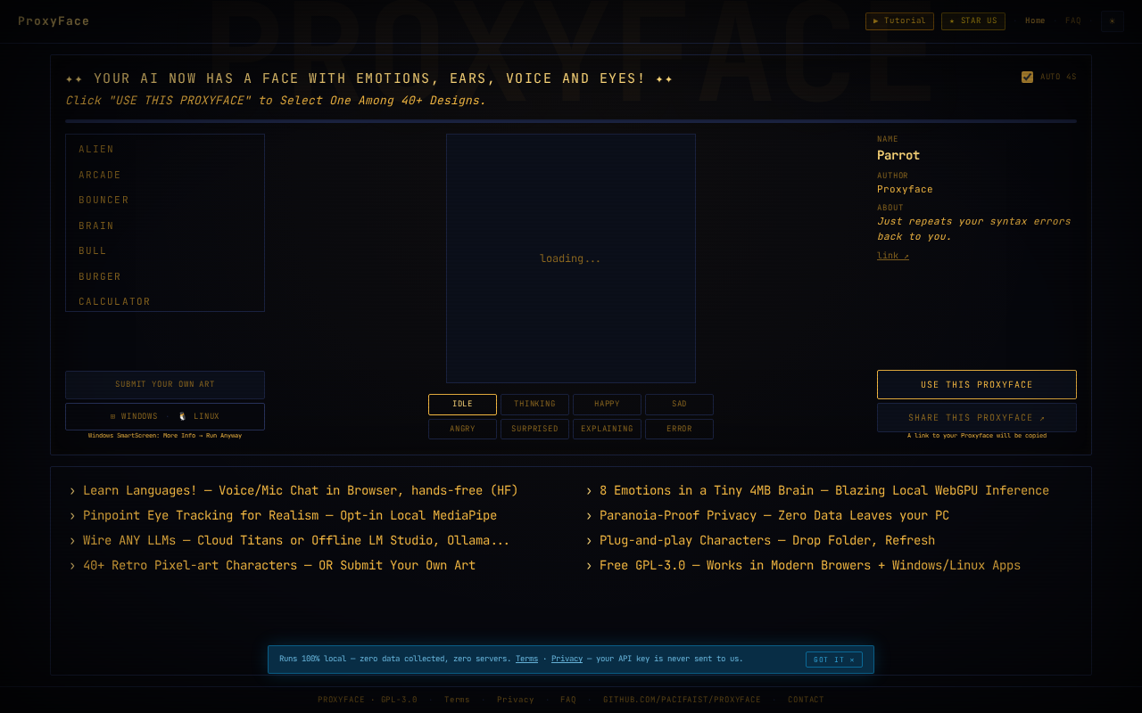Viewport: 1142px width, 713px height.
Task: Choose ARCADE in the character list
Action: [165, 175]
